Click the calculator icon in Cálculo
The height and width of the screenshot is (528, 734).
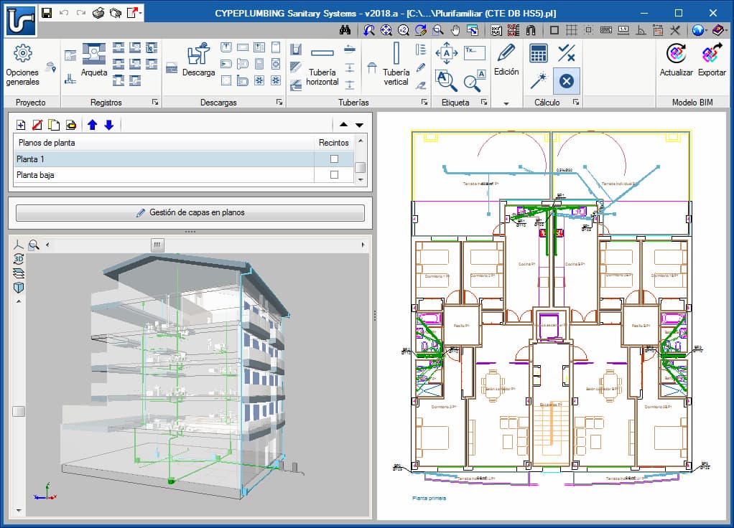point(539,53)
